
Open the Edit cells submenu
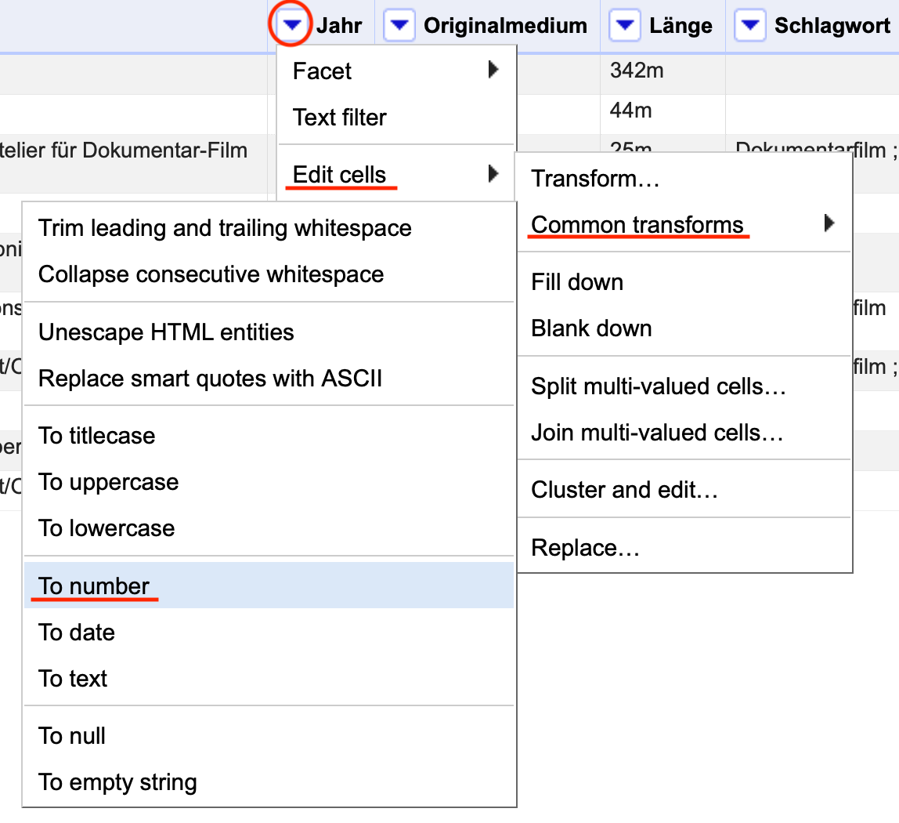396,175
